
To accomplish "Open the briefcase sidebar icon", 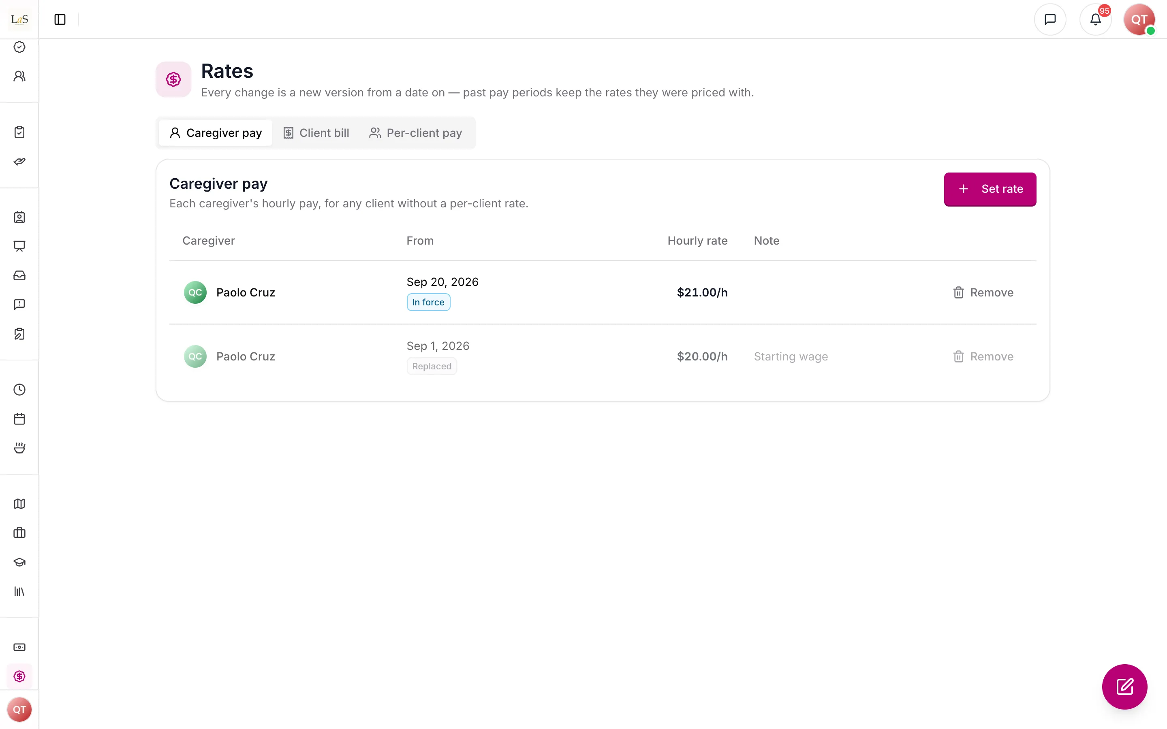I will [x=19, y=533].
